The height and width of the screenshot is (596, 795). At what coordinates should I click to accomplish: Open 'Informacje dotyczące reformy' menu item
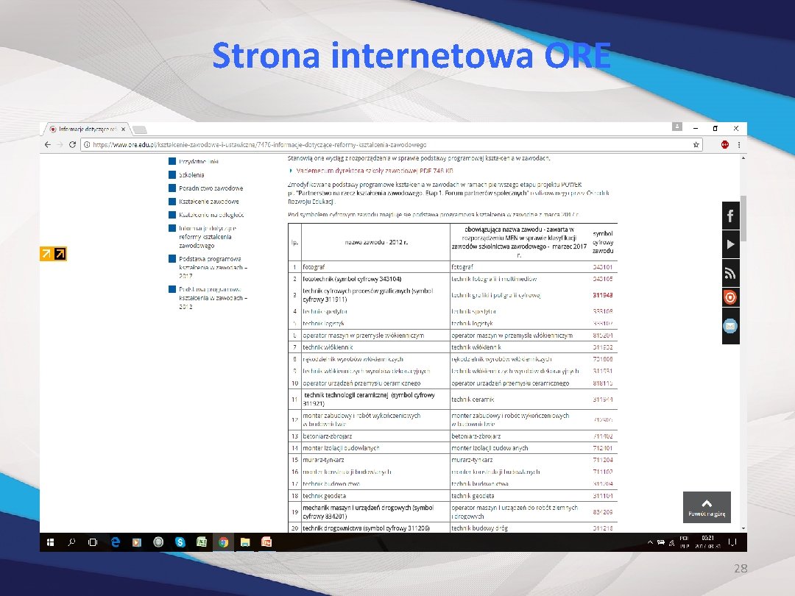point(208,237)
